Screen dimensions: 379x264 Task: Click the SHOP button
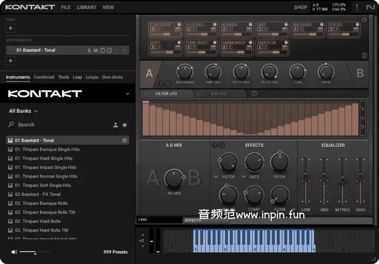tap(300, 7)
